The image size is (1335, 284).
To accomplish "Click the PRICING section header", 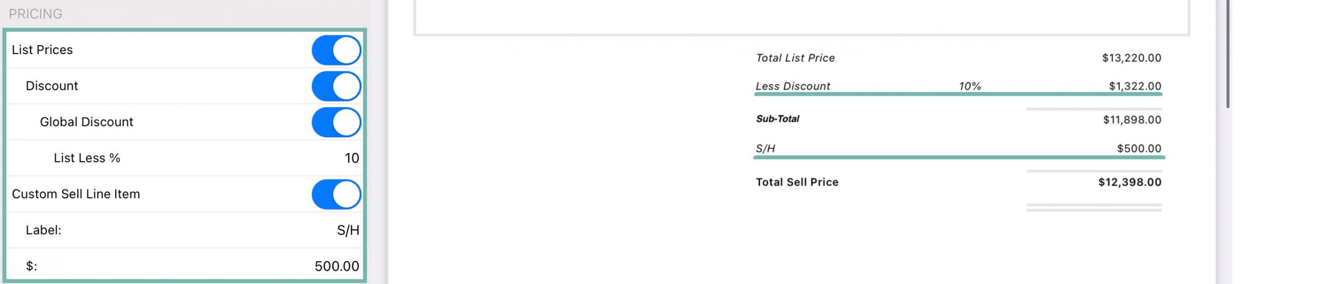I will tap(35, 14).
